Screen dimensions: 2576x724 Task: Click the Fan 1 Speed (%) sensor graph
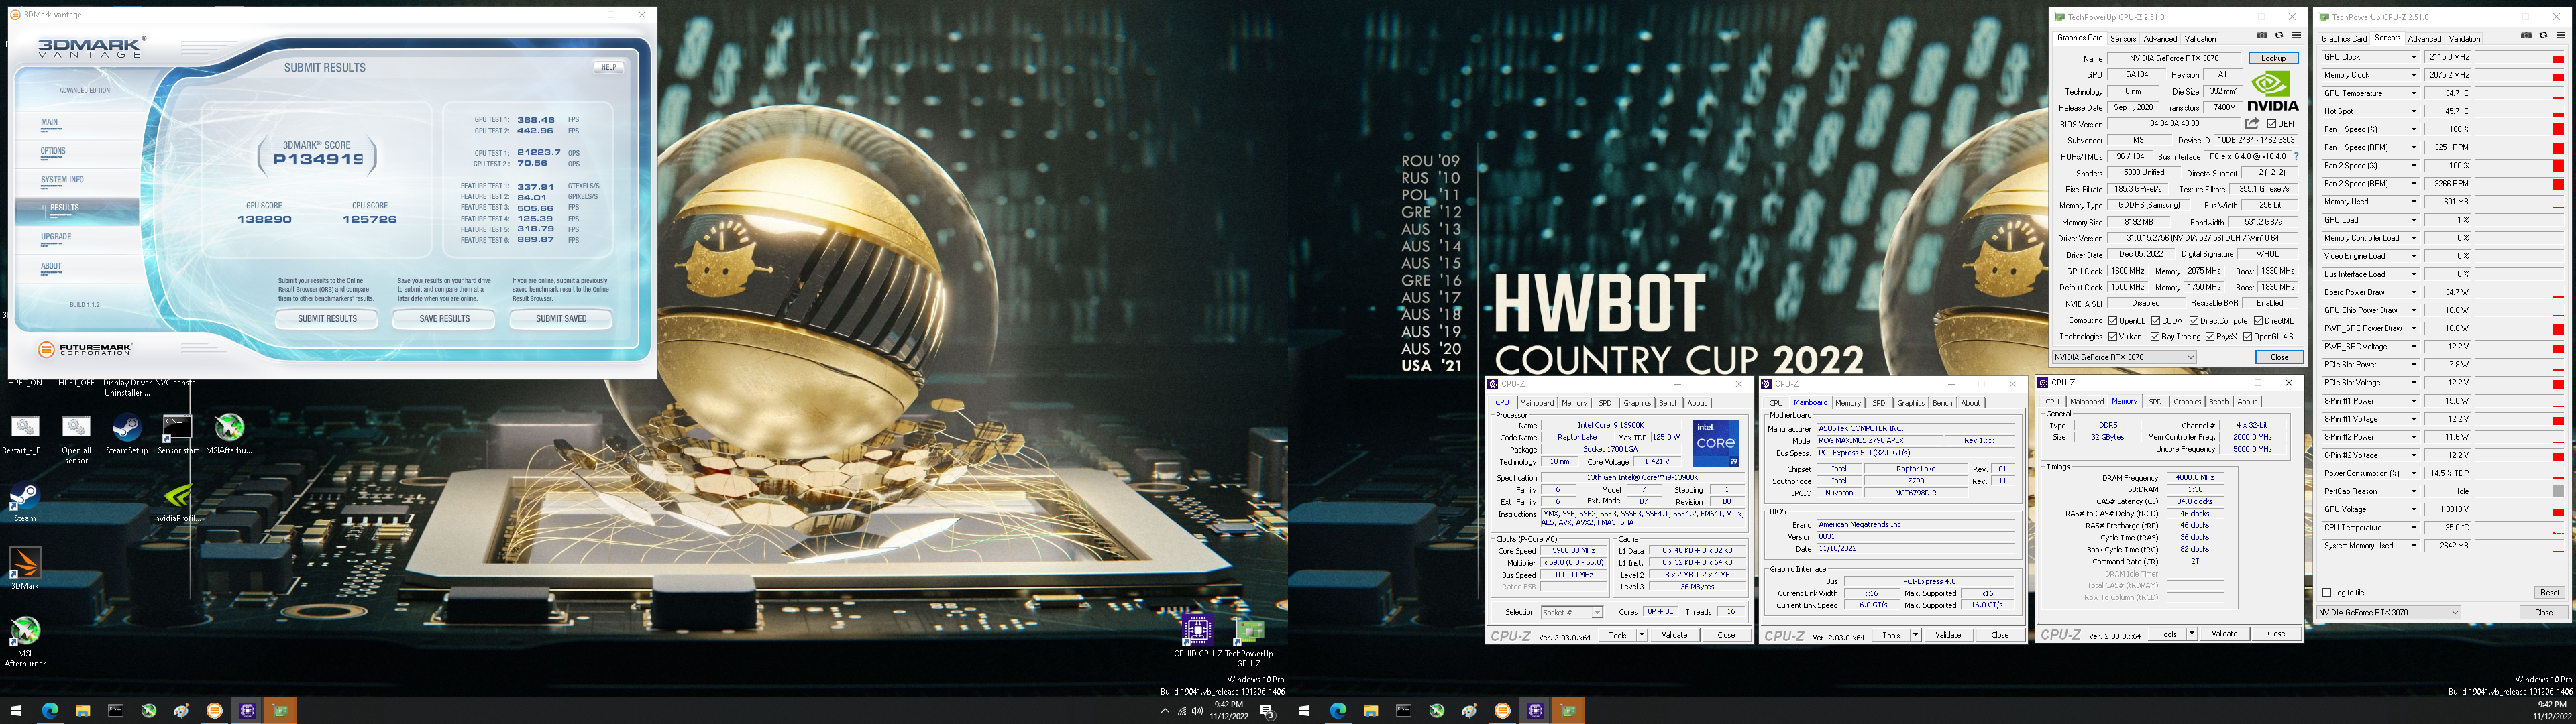point(2520,129)
